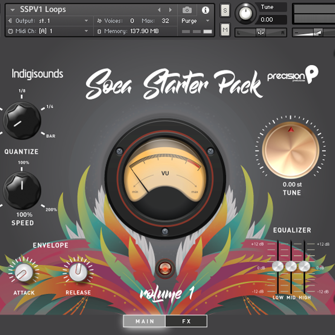Viewport: 335px width, 335px height.
Task: Expand the Purge options arrow
Action: point(207,21)
